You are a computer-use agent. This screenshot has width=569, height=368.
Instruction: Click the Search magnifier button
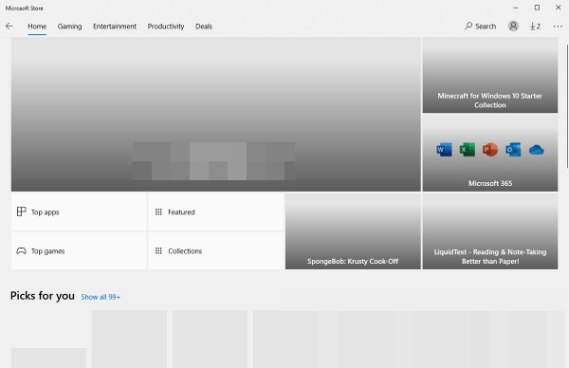coord(480,27)
